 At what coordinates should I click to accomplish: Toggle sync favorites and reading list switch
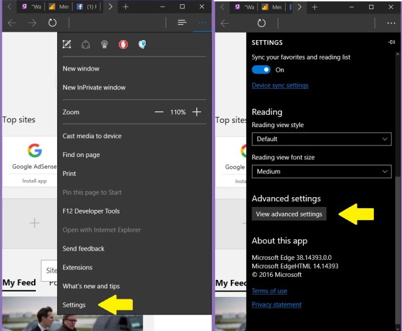pyautogui.click(x=261, y=70)
